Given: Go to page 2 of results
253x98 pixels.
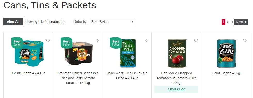Looking at the screenshot, I should coord(228,22).
